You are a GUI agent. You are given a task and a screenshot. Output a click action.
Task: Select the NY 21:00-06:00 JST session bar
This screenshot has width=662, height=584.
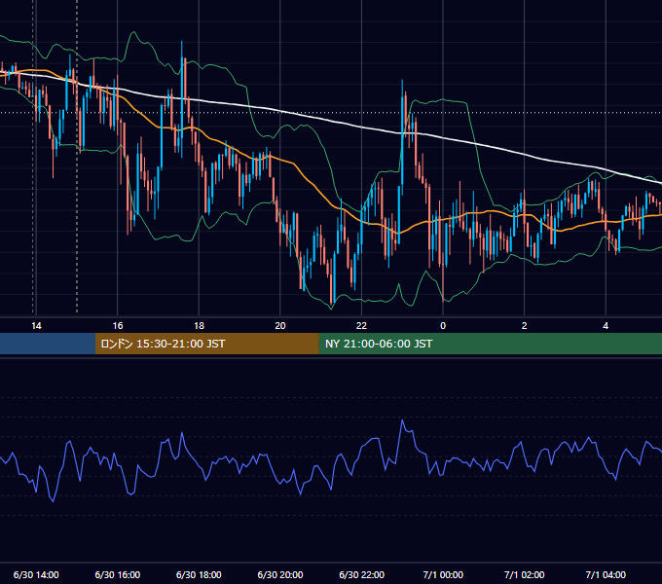(490, 344)
